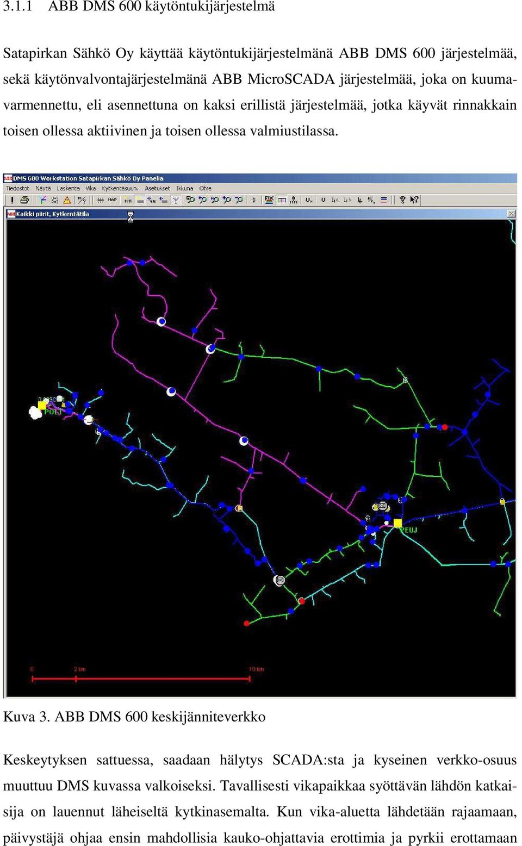Image resolution: width=522 pixels, height=846 pixels.
Task: Click the earth-fault current L icon
Action: click(x=359, y=200)
